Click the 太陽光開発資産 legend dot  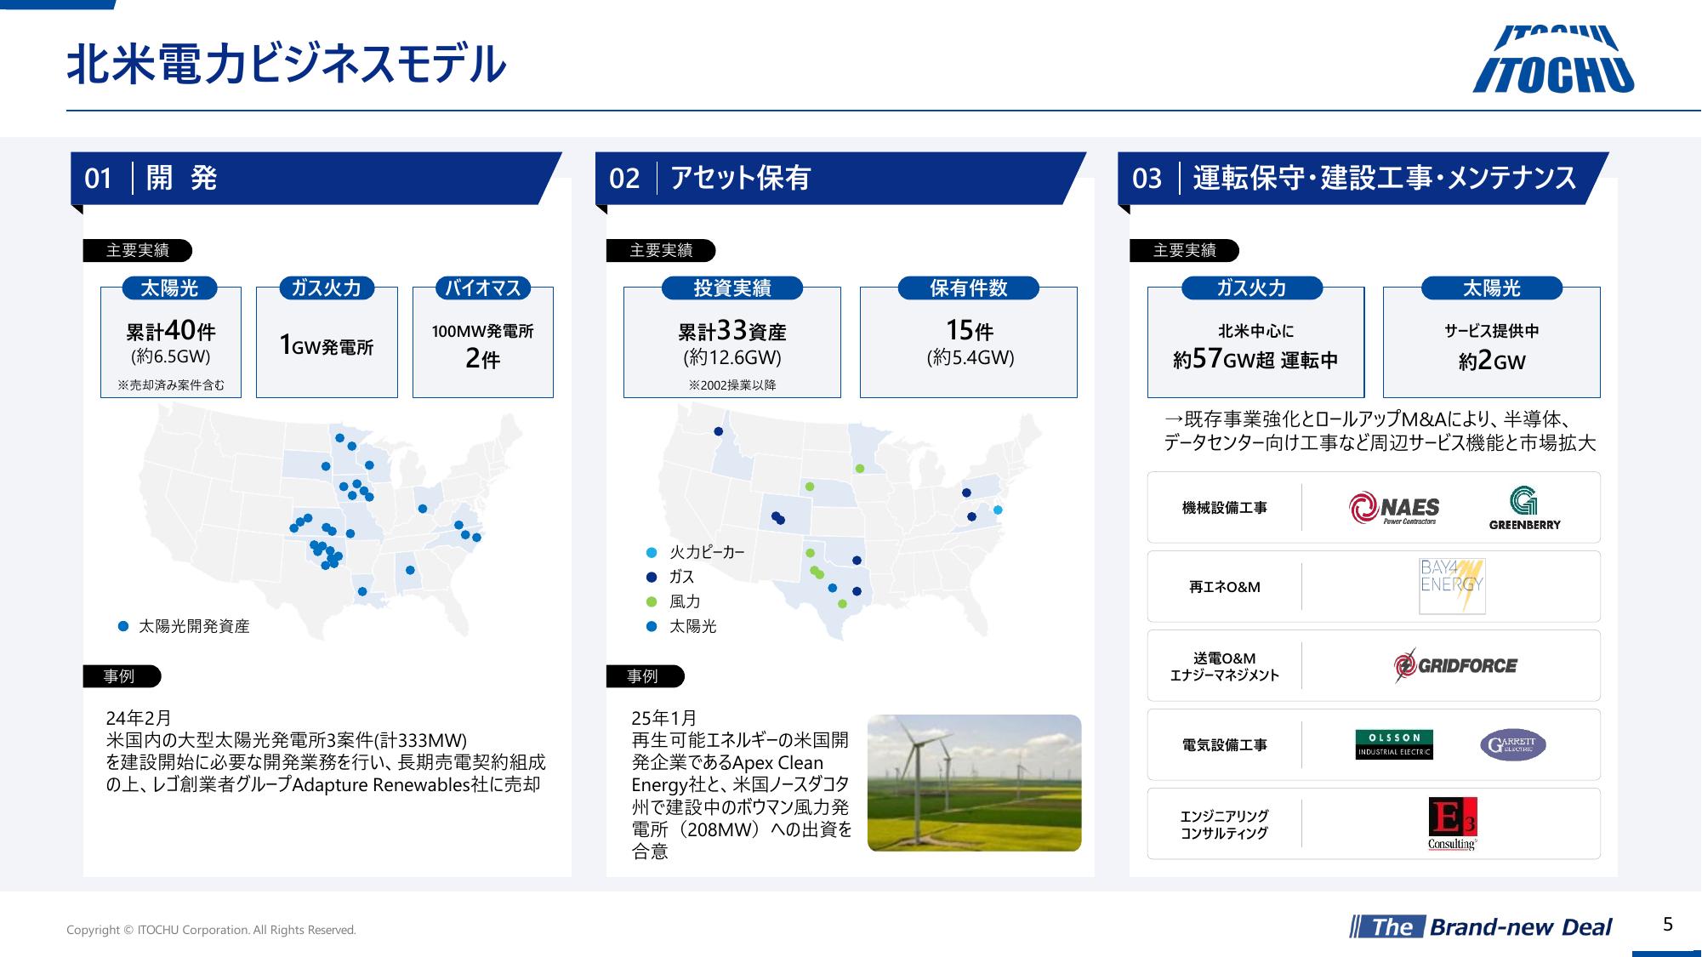point(122,626)
